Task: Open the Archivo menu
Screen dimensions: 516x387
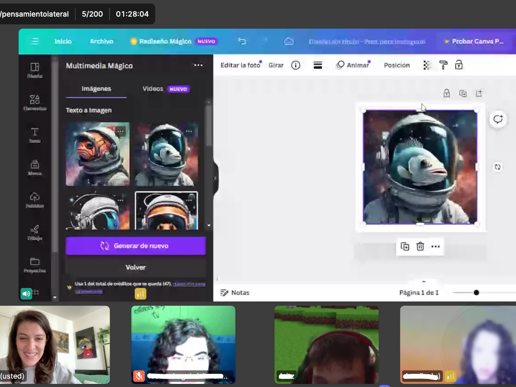Action: coord(101,41)
